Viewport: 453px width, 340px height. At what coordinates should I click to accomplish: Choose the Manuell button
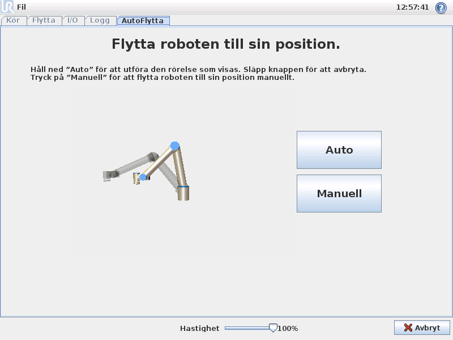click(339, 193)
